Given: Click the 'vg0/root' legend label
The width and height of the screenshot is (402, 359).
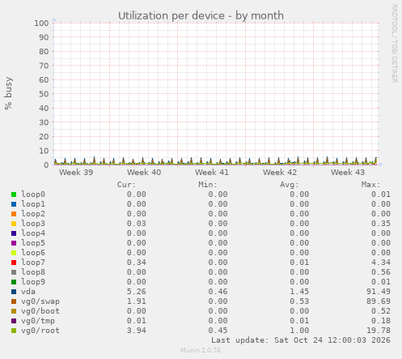Looking at the screenshot, I should pyautogui.click(x=40, y=331).
